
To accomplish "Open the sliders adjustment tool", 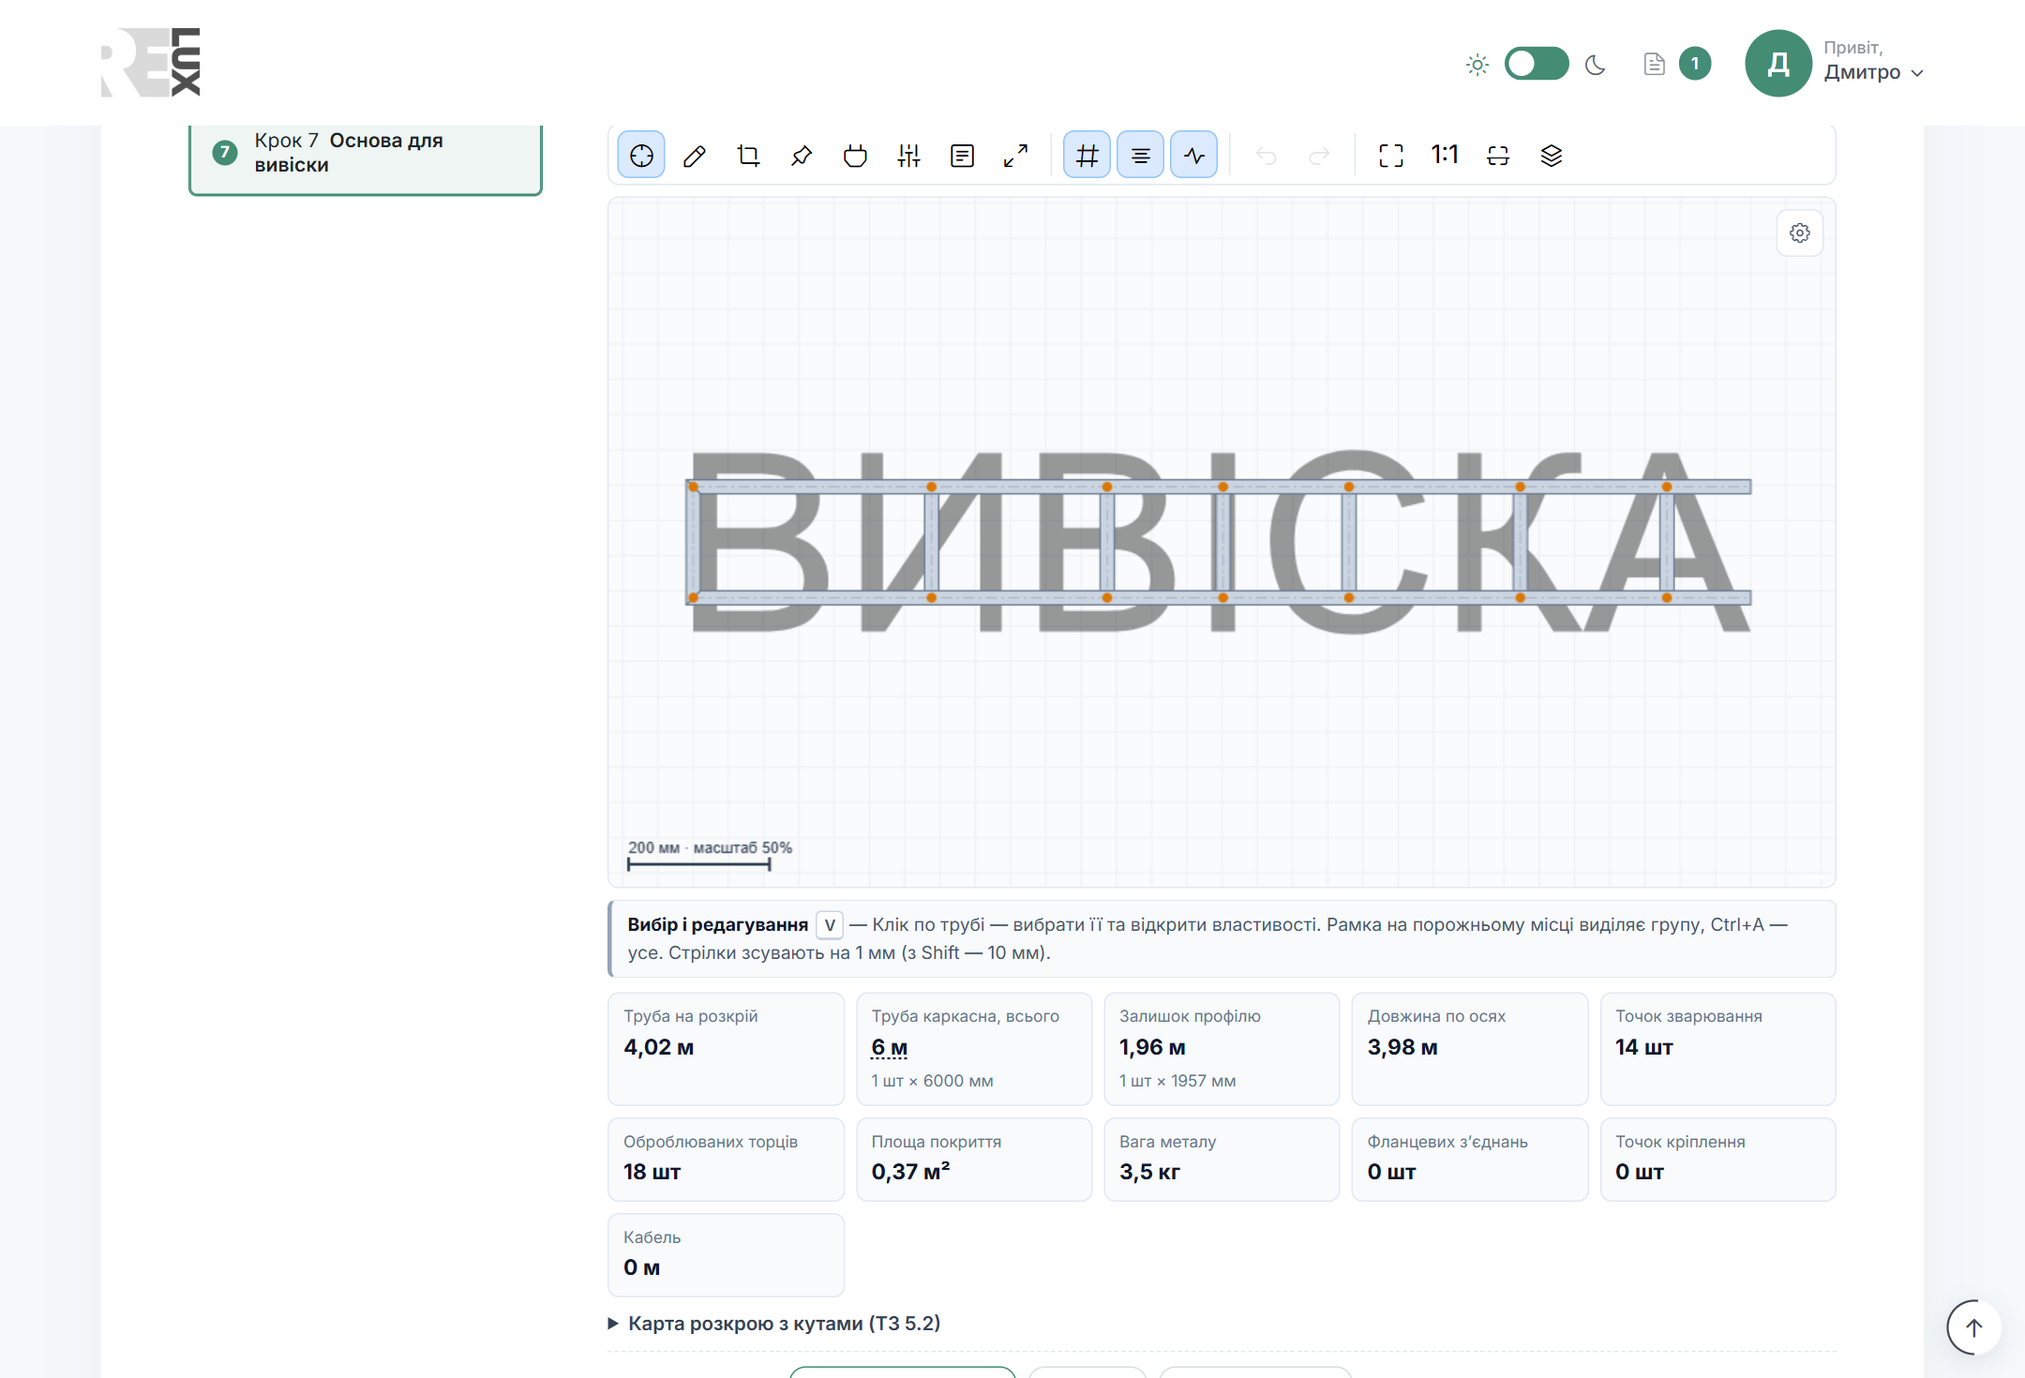I will tap(908, 156).
